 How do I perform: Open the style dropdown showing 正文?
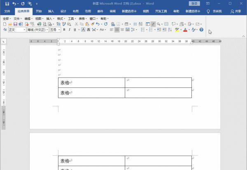[24, 30]
